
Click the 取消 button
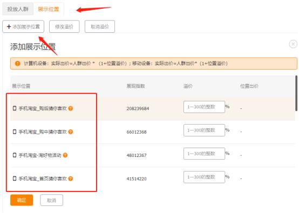coord(51,200)
